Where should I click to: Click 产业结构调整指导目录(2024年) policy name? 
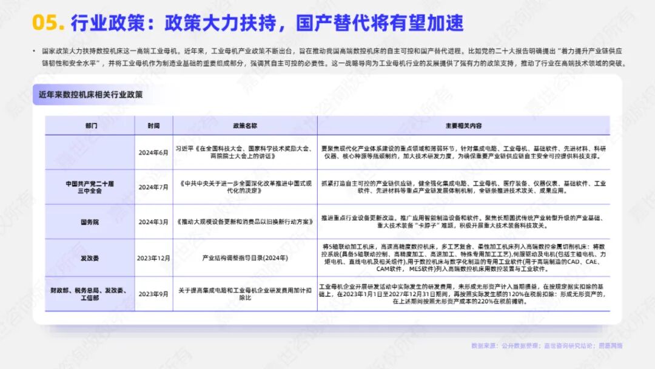(245, 259)
